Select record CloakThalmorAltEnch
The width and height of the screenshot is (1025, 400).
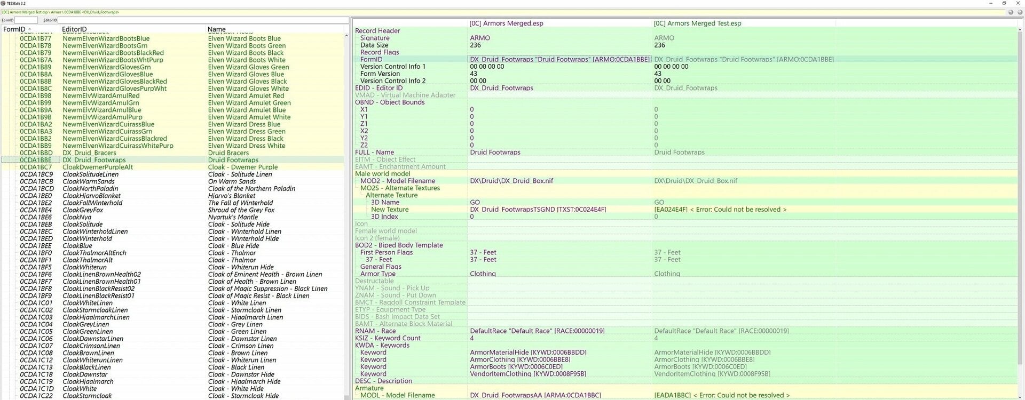[x=94, y=253]
